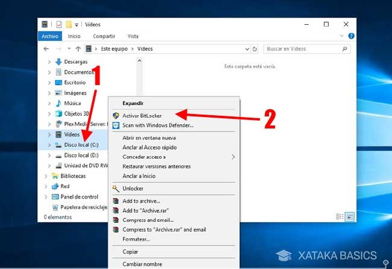Open the recent locations dropdown arrow
The image size is (392, 269).
[69, 48]
